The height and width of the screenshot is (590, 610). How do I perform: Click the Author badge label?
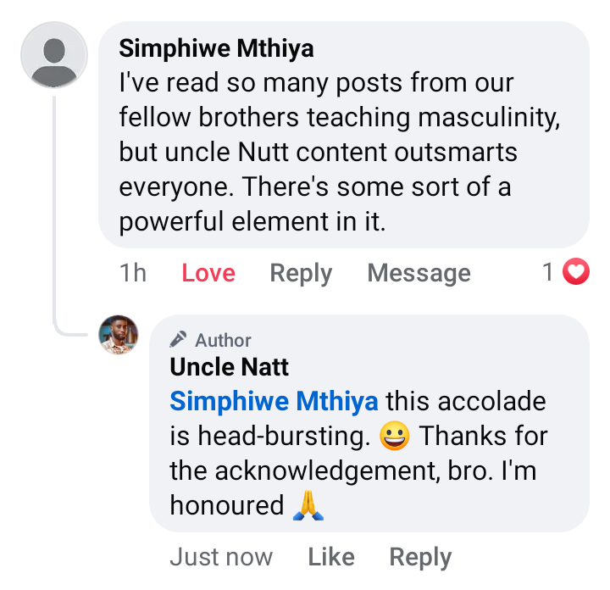click(x=223, y=340)
